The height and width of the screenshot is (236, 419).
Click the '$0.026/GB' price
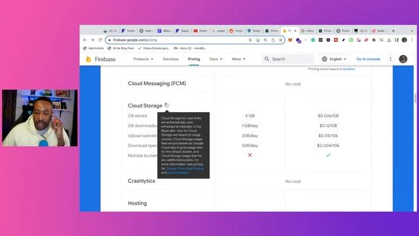click(328, 116)
